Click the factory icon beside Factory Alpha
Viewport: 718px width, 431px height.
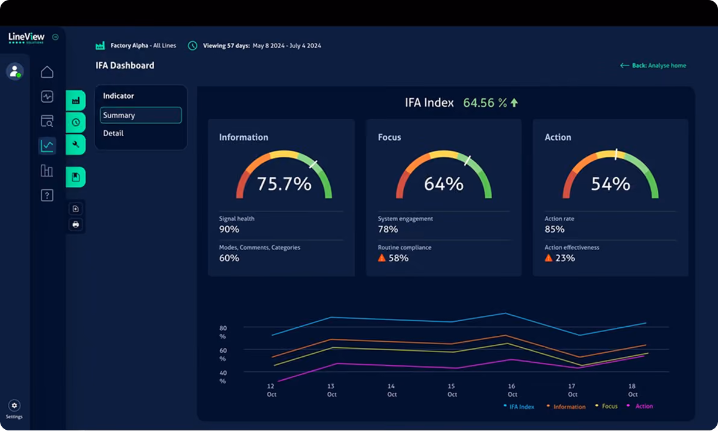100,45
